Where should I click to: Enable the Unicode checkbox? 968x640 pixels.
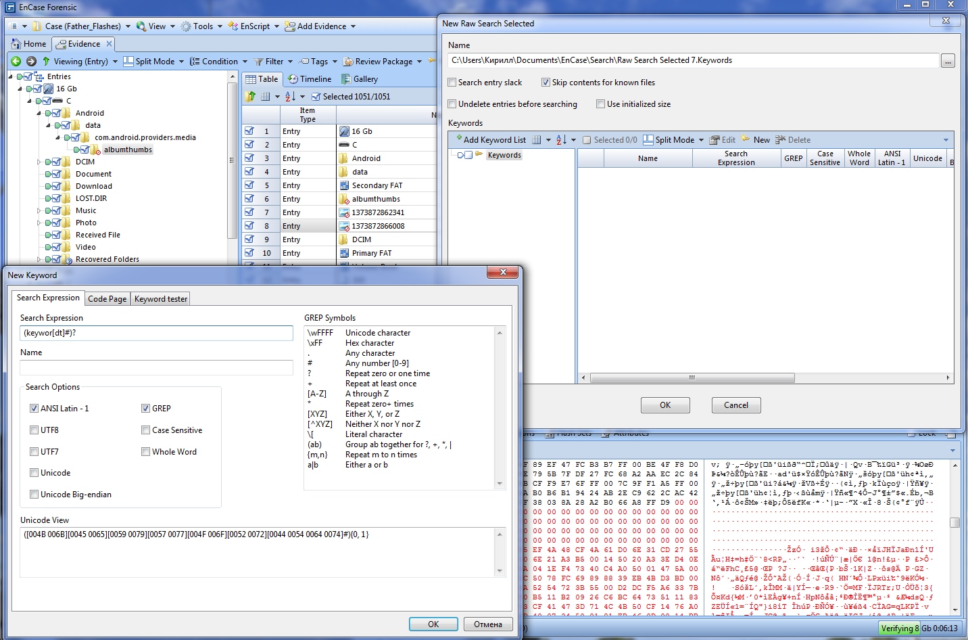[x=34, y=473]
